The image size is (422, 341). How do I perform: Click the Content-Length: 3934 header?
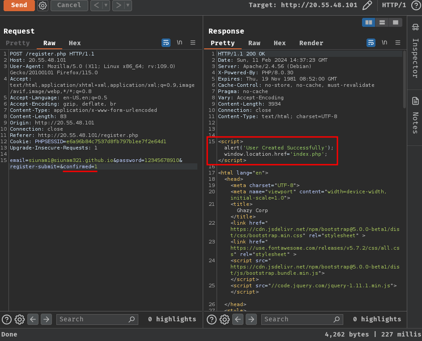coord(249,104)
